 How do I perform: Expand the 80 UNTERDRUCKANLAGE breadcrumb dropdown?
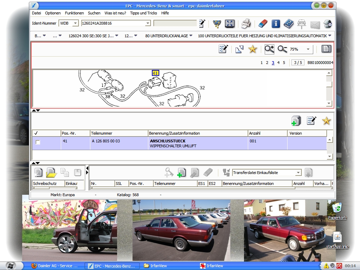coord(191,36)
